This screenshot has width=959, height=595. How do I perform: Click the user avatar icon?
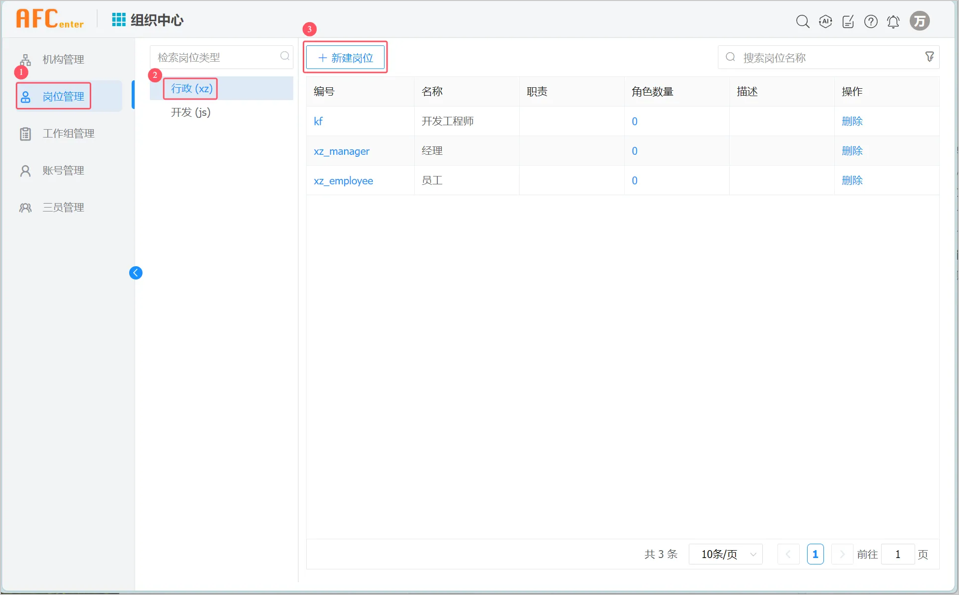920,21
